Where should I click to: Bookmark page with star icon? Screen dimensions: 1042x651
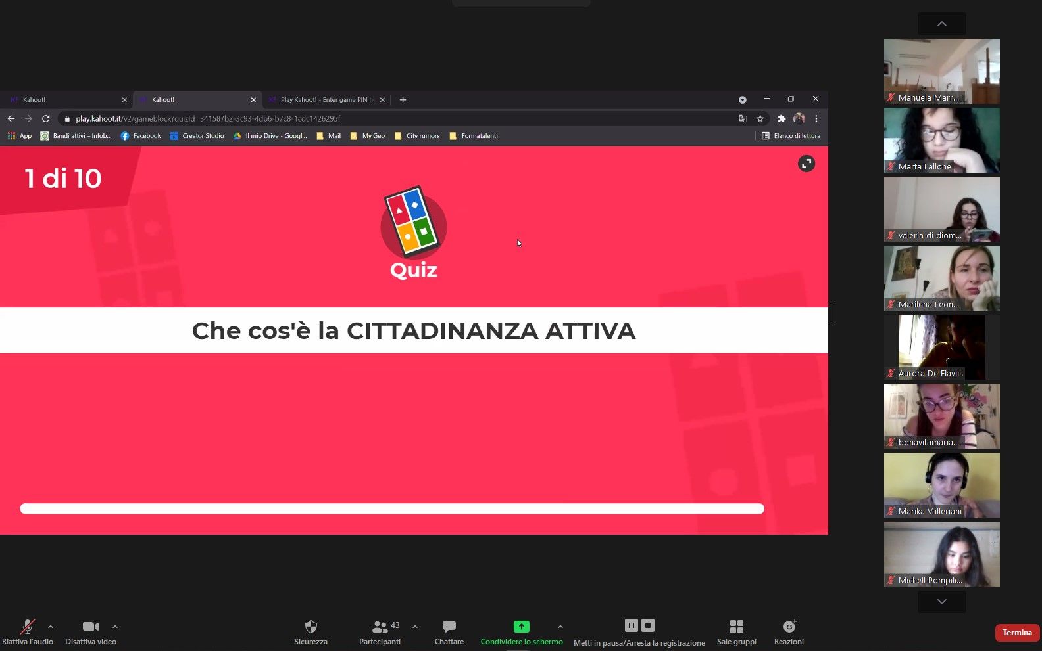(760, 119)
